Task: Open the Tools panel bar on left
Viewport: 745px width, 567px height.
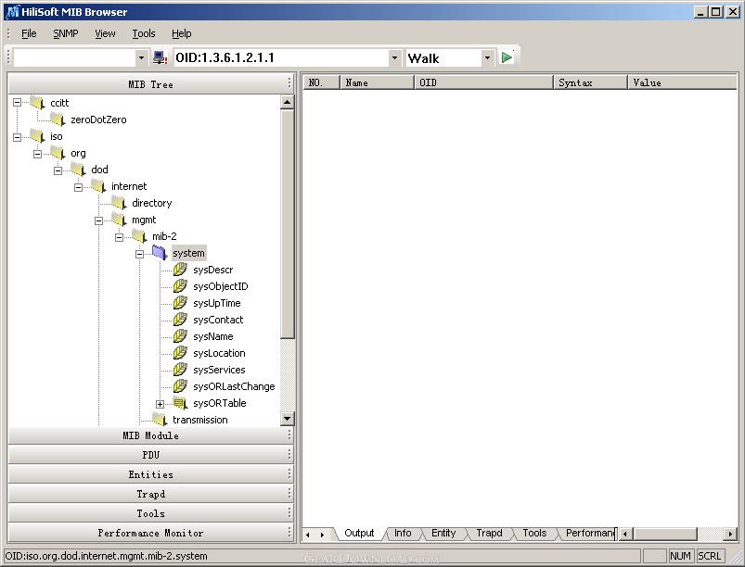Action: [150, 513]
